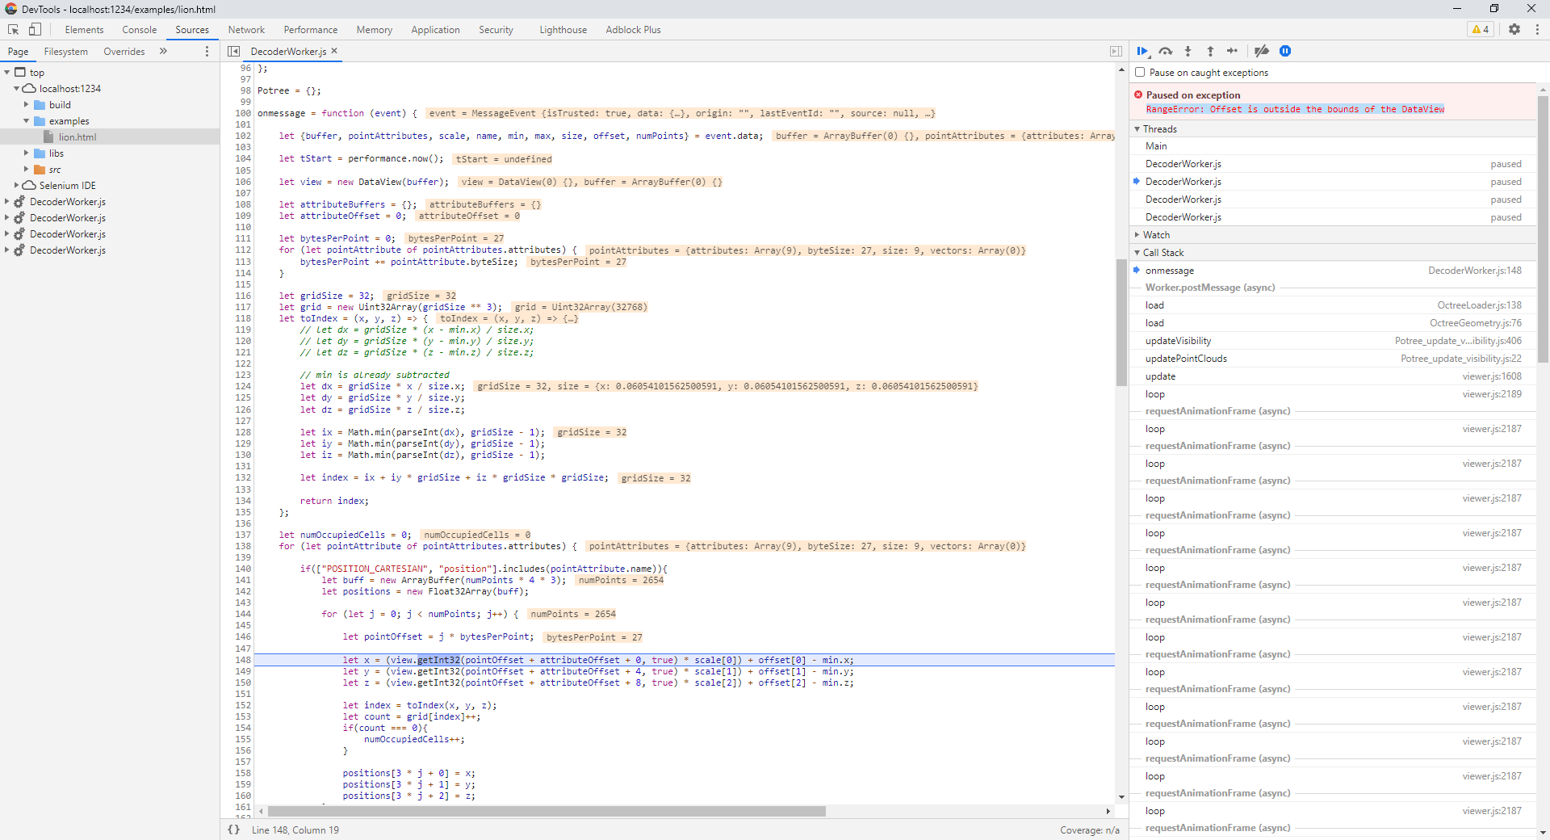Select the Main thread
This screenshot has height=840, width=1550.
(1333, 146)
